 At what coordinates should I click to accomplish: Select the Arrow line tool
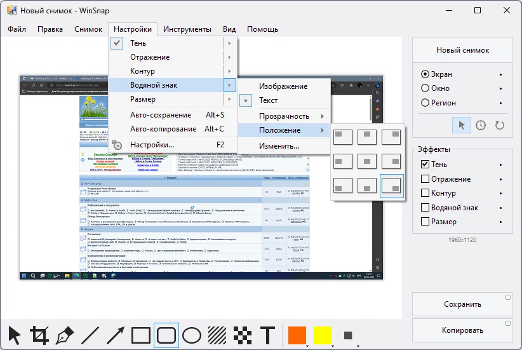[x=116, y=335]
